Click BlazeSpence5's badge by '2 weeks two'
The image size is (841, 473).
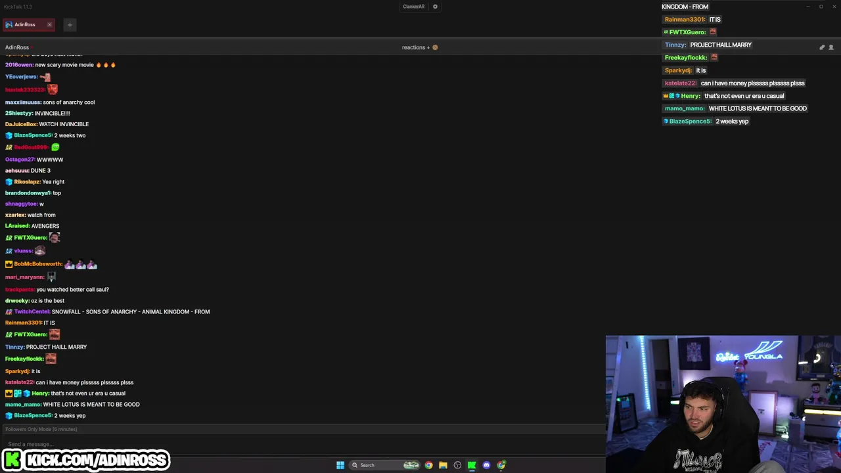[9, 135]
